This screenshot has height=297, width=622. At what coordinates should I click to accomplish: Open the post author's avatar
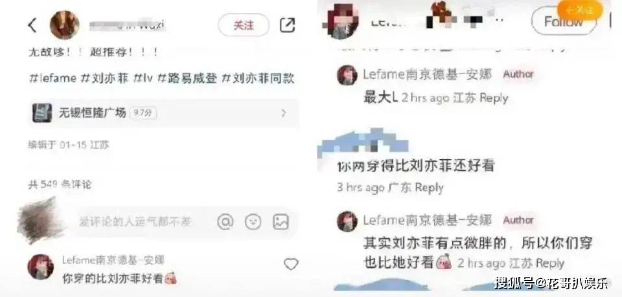point(64,25)
